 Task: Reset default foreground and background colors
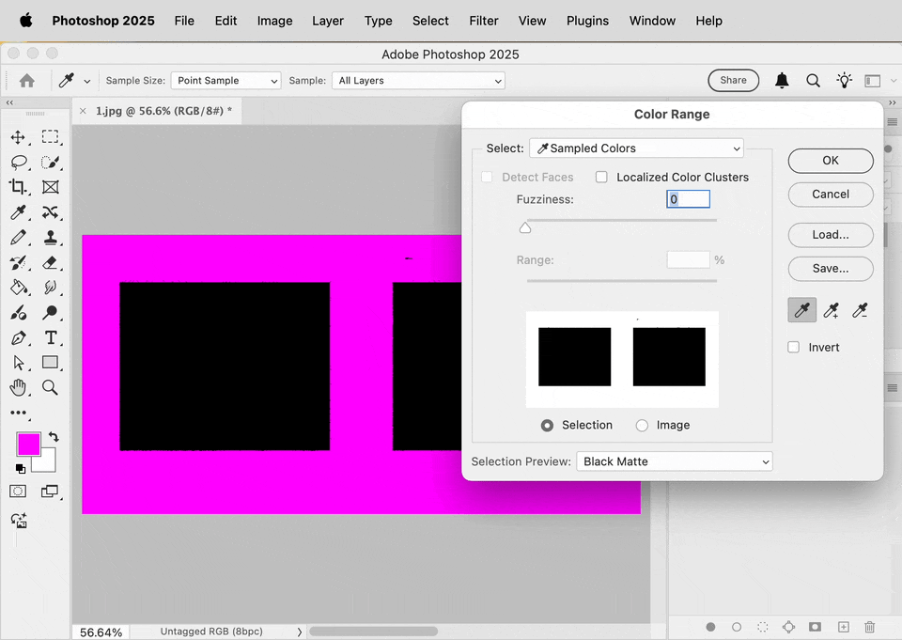click(x=20, y=469)
